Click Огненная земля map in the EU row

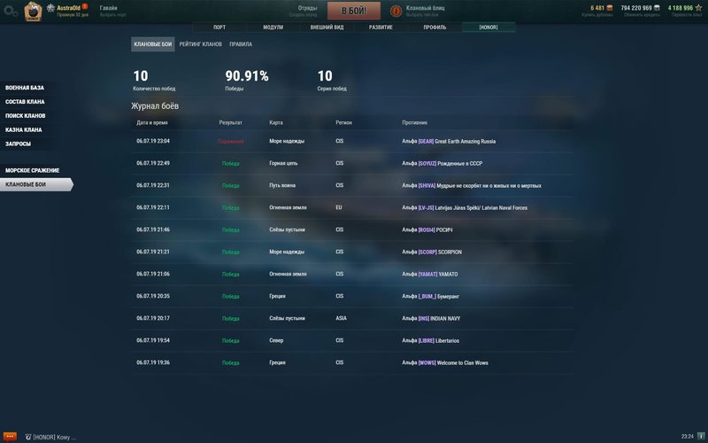click(x=288, y=207)
